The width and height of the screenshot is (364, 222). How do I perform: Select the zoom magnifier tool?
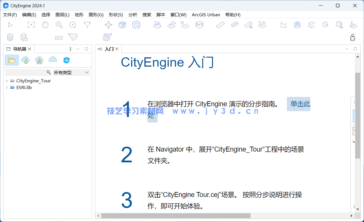tap(59, 25)
